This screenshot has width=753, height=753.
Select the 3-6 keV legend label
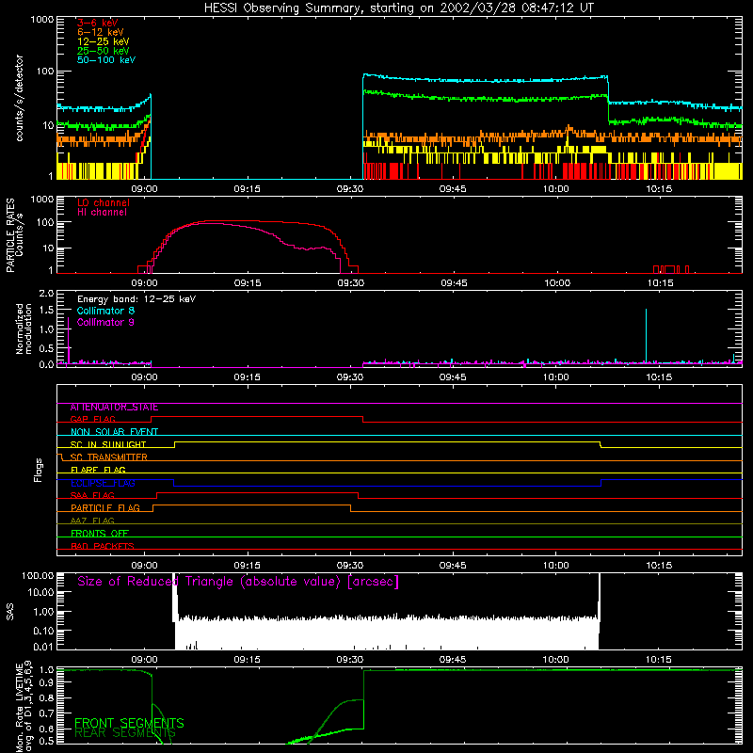97,23
